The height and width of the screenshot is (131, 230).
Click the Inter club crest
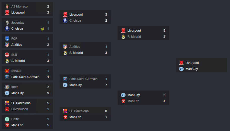coord(7,87)
